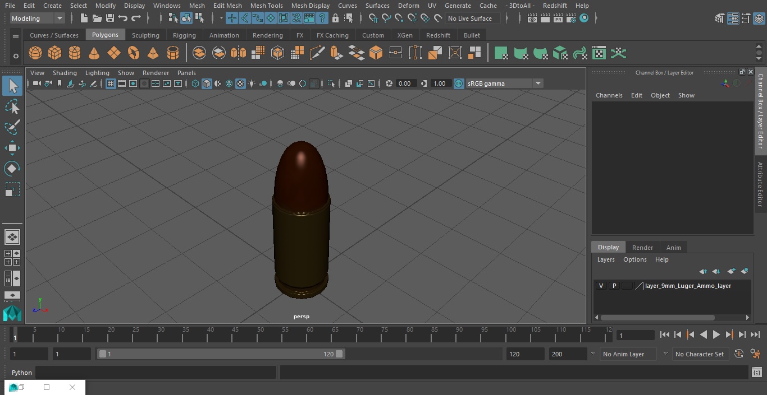Click the Extrude shelf icon
Screen dimensions: 767x395
click(x=336, y=53)
